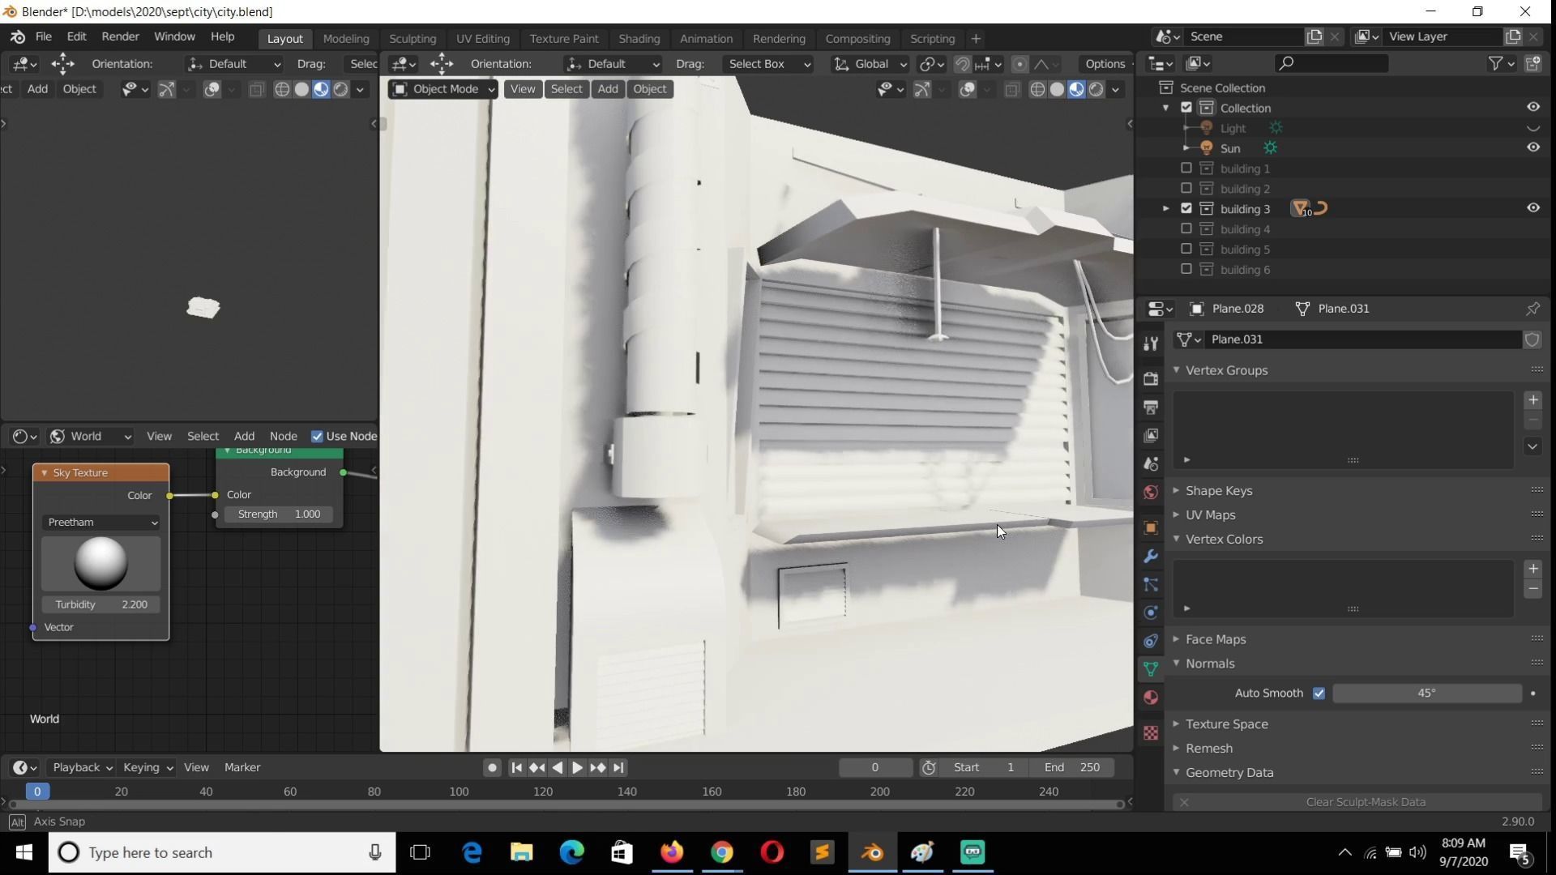Toggle visibility of the Collection eye icon

click(x=1533, y=107)
